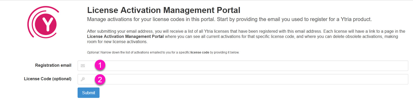The width and height of the screenshot is (413, 101).
Task: Click the Registration email label
Action: [x=53, y=65]
